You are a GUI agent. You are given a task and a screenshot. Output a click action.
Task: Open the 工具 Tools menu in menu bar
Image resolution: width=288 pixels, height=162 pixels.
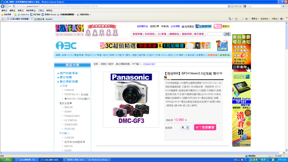pyautogui.click(x=41, y=10)
